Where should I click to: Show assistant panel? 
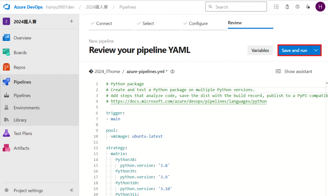[x=294, y=72]
